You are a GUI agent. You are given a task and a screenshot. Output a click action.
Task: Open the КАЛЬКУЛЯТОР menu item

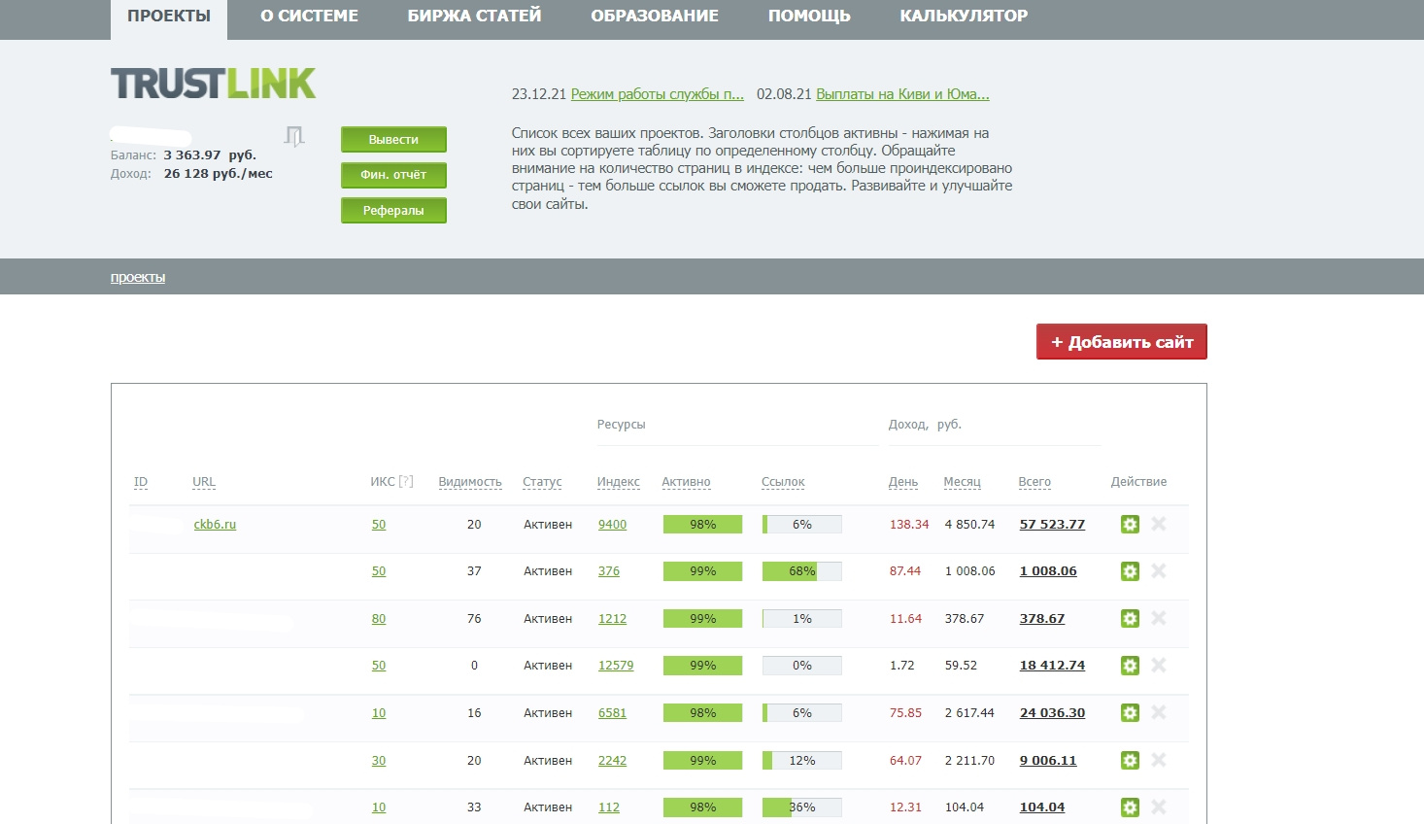coord(964,17)
